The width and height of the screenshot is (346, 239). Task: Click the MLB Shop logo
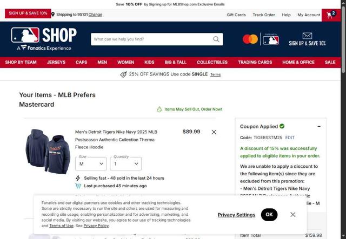tap(44, 39)
